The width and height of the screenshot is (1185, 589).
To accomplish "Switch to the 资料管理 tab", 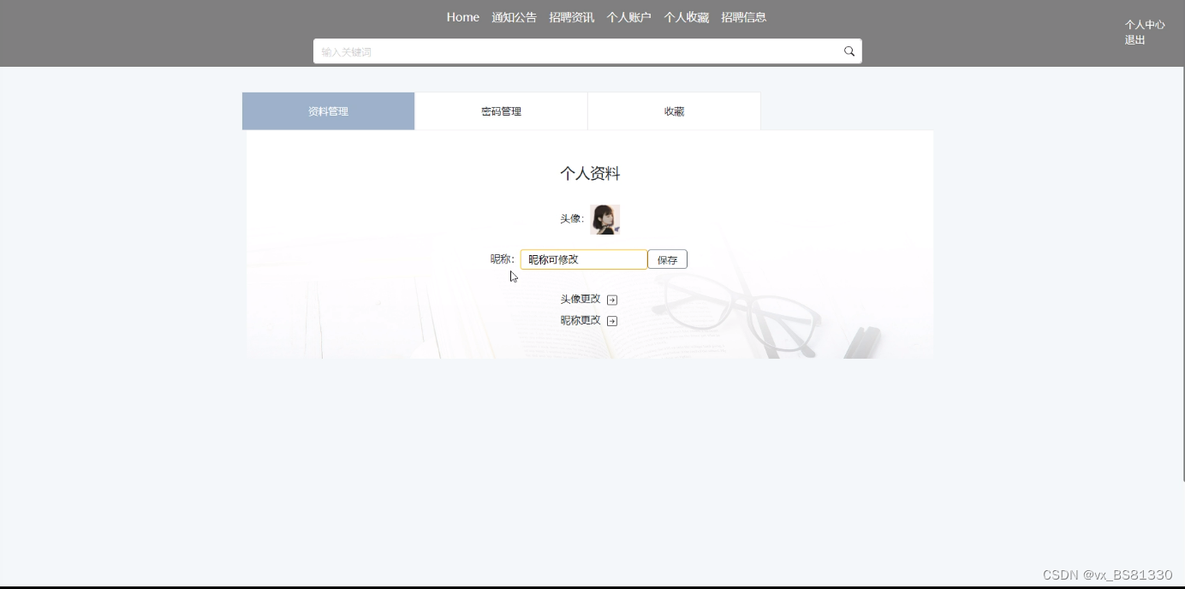I will (x=329, y=111).
